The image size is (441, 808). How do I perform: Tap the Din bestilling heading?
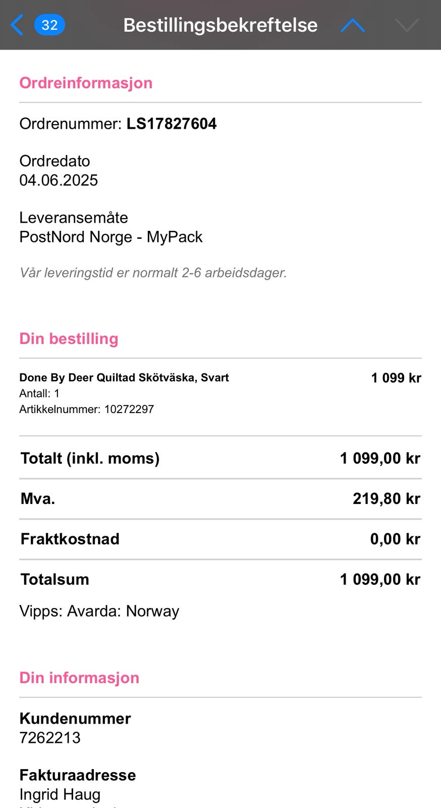tap(69, 338)
